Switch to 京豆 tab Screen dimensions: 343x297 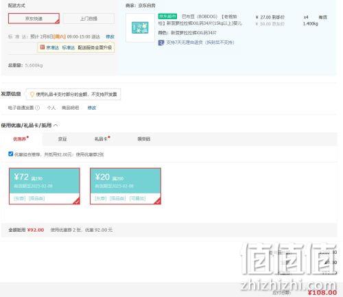[x=62, y=139]
